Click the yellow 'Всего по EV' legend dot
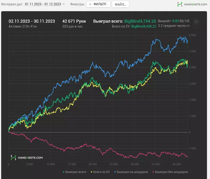 pyautogui.click(x=91, y=172)
